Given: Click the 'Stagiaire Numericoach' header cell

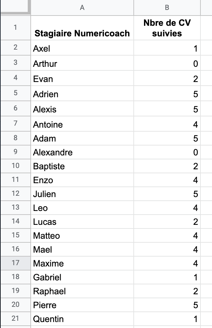Looking at the screenshot, I should click(x=82, y=28).
